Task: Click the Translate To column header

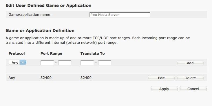Action: tap(93, 53)
